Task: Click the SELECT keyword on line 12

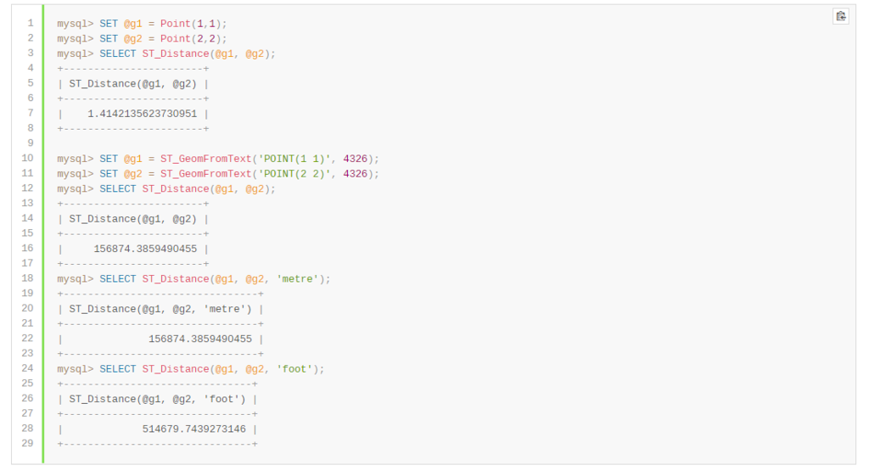Action: click(x=117, y=188)
